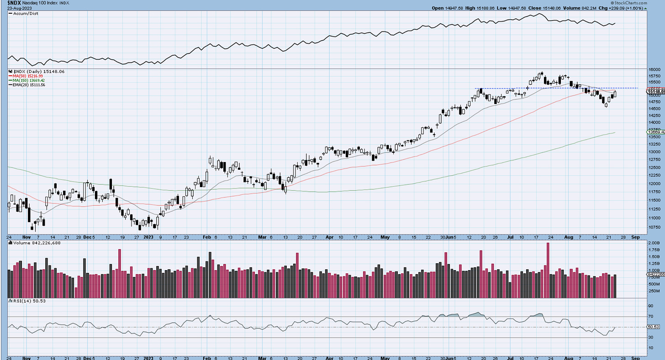Click the 2.00B volume axis label
The width and height of the screenshot is (665, 360).
tap(654, 244)
